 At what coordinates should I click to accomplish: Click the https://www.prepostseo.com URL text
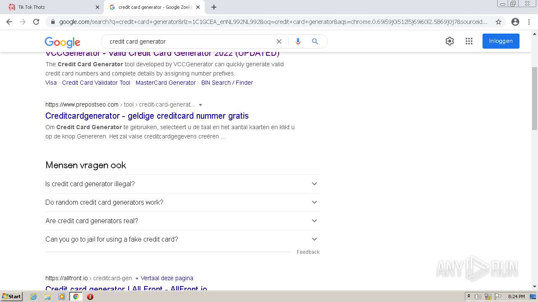(82, 104)
